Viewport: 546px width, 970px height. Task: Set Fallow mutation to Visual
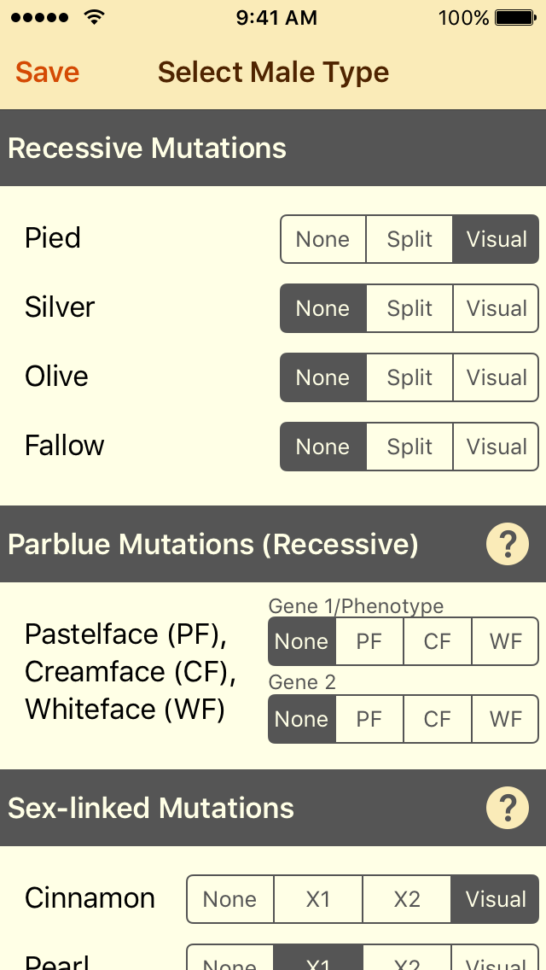pos(496,447)
